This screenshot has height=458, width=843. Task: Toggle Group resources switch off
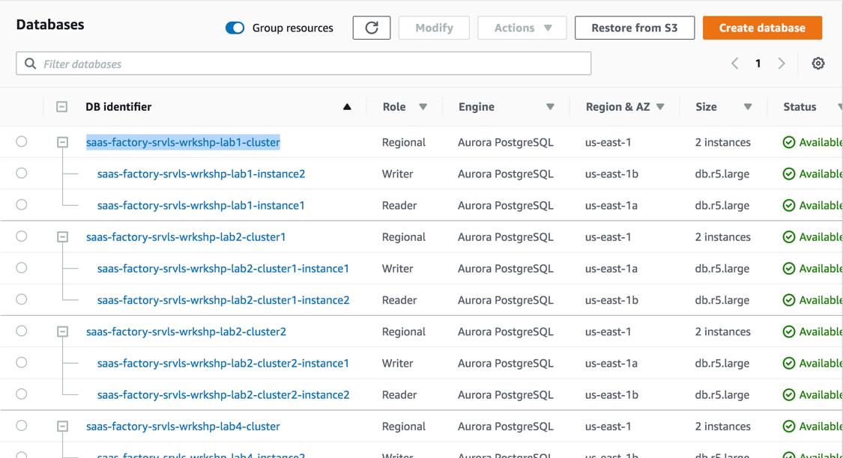(x=235, y=28)
